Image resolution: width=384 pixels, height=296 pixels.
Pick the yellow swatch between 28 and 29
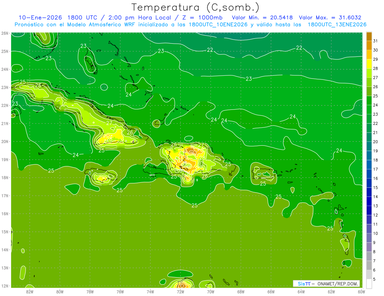[x=369, y=64]
